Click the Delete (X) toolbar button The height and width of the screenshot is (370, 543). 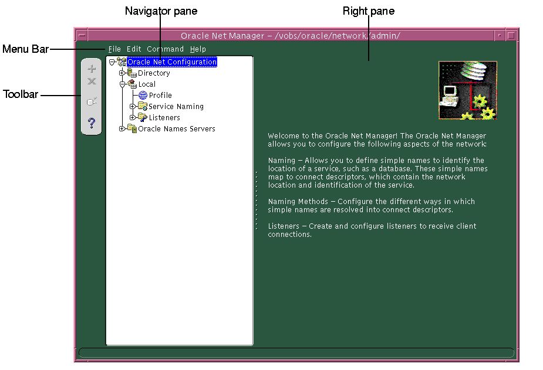click(91, 82)
